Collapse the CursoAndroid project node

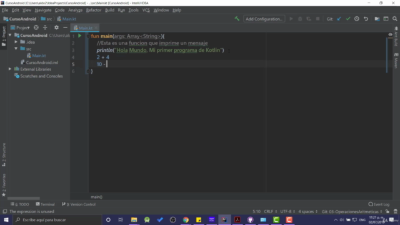pos(10,35)
